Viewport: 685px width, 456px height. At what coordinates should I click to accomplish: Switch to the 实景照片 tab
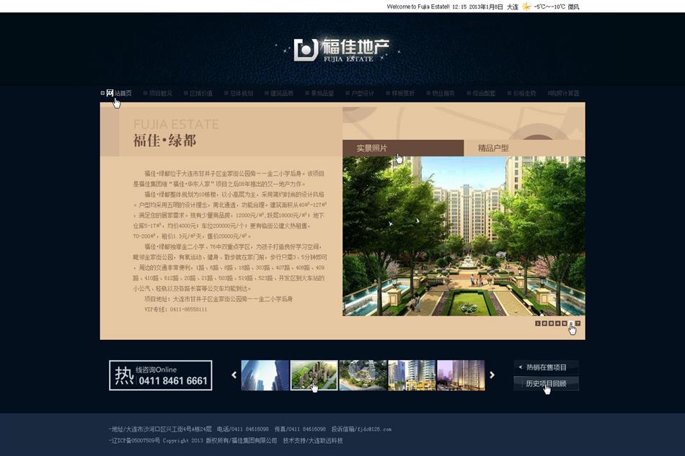point(402,148)
